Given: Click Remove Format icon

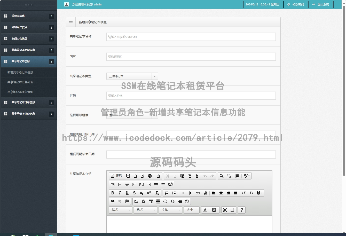Looking at the screenshot, I should [157, 193].
